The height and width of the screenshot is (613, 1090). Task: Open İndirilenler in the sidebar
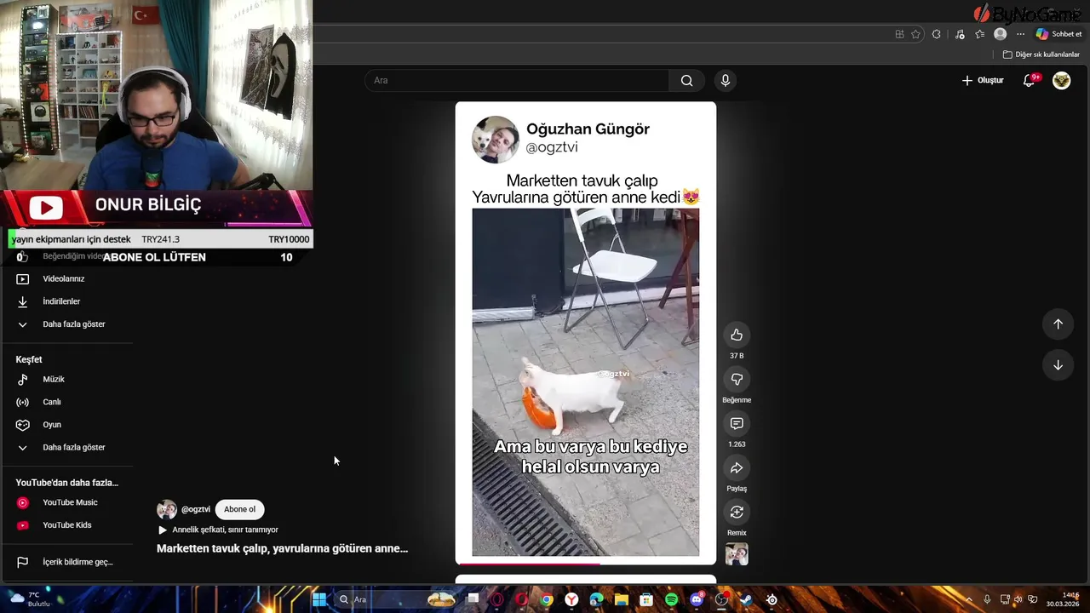pyautogui.click(x=61, y=301)
